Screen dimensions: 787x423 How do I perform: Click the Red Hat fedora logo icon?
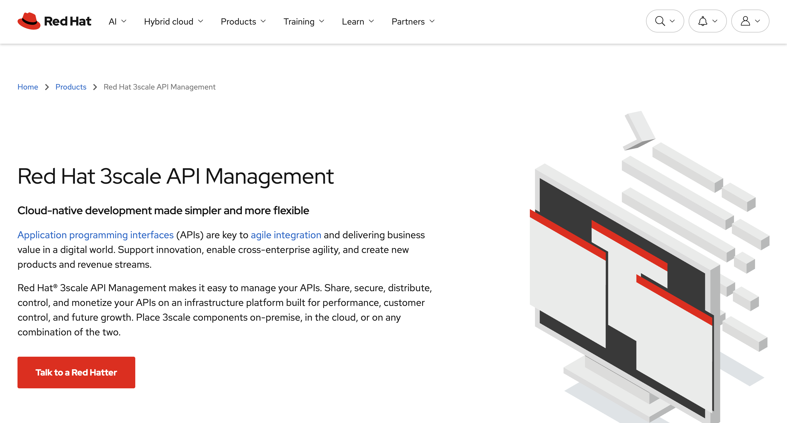[29, 21]
